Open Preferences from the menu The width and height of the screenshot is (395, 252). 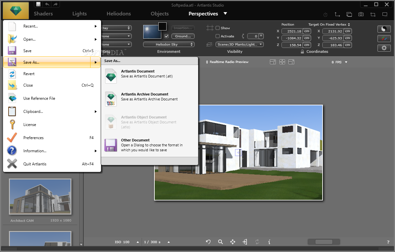click(52, 138)
